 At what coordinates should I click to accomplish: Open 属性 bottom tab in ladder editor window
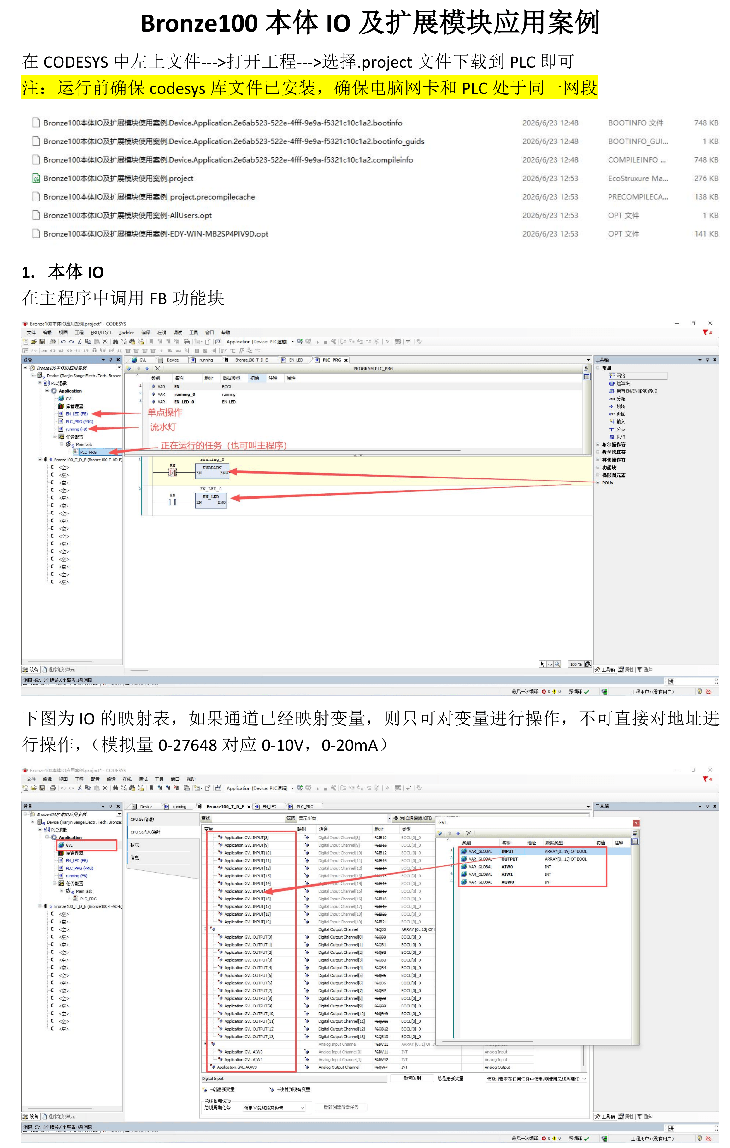click(x=626, y=669)
